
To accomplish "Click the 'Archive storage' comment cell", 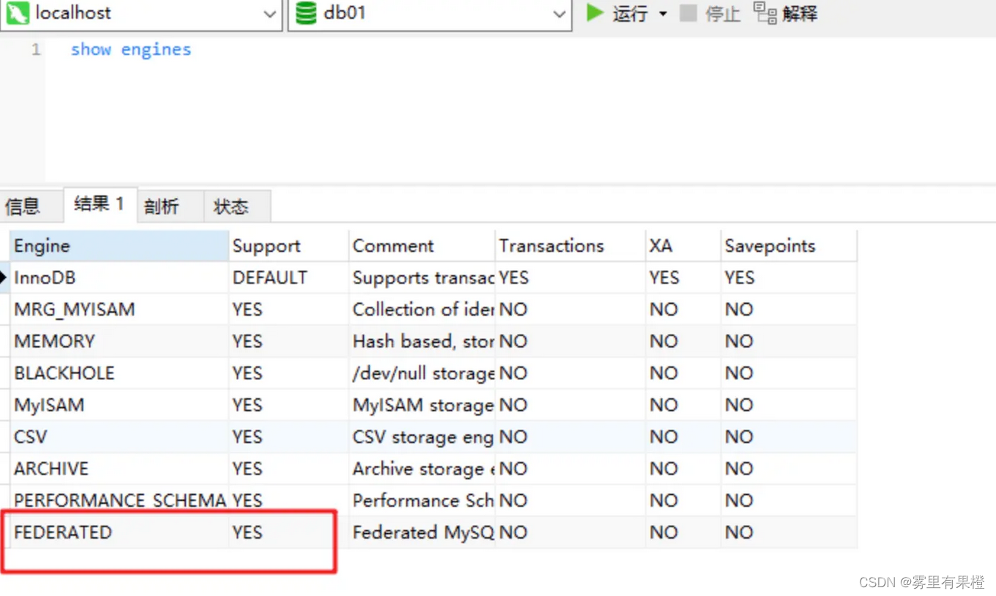I will 423,469.
